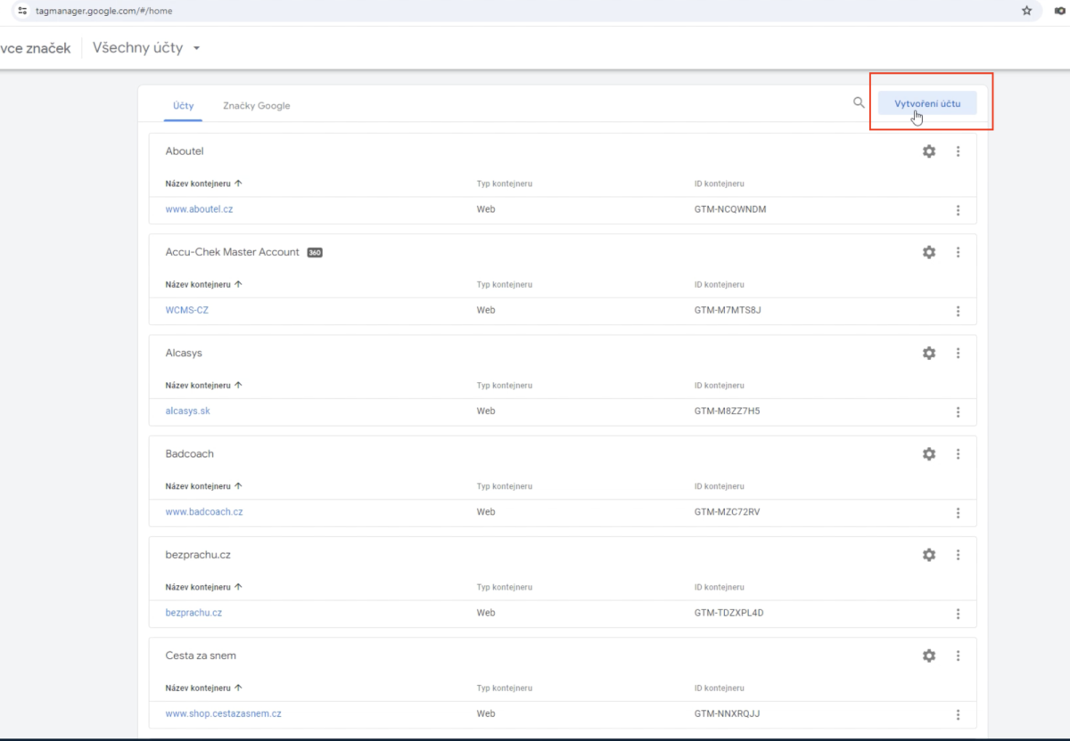Open settings gear for Accu-Chek Master Account
Viewport: 1070px width, 741px height.
point(929,252)
